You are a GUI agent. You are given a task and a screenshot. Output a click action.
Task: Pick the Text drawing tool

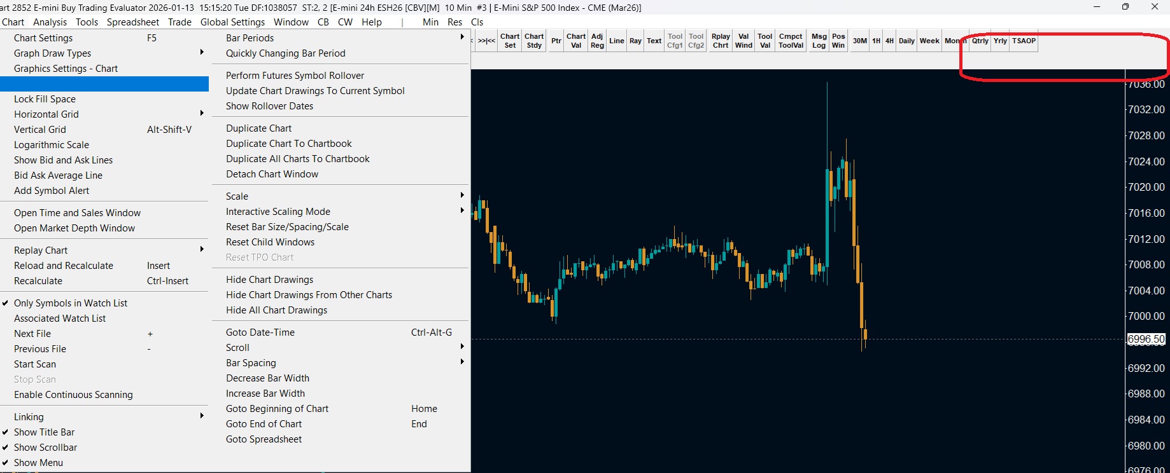(654, 41)
